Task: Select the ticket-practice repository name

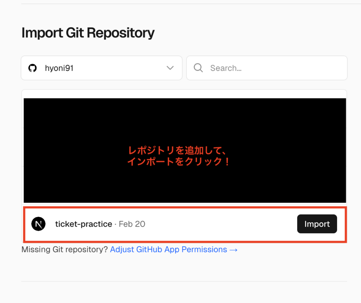Action: coord(84,224)
